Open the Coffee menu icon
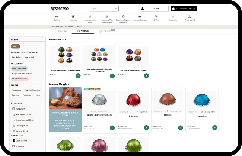242x156 pixels. tap(57, 17)
